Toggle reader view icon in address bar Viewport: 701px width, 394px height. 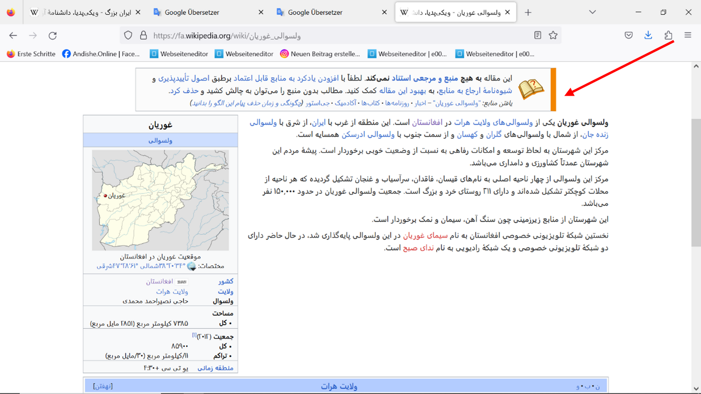(x=537, y=35)
